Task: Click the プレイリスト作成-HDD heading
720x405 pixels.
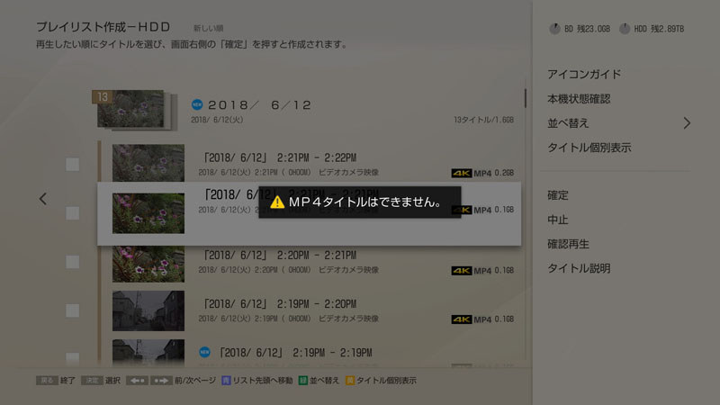Action: coord(103,27)
